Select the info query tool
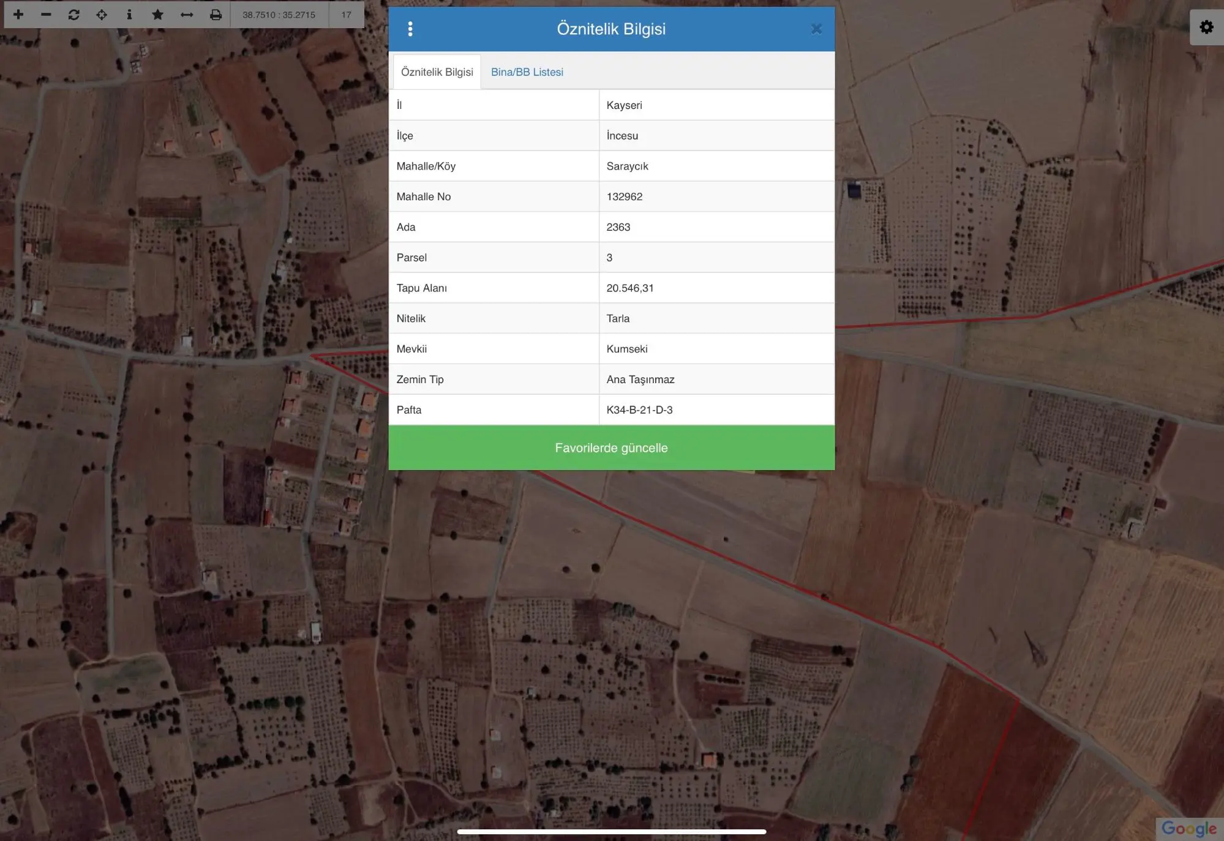 click(129, 14)
